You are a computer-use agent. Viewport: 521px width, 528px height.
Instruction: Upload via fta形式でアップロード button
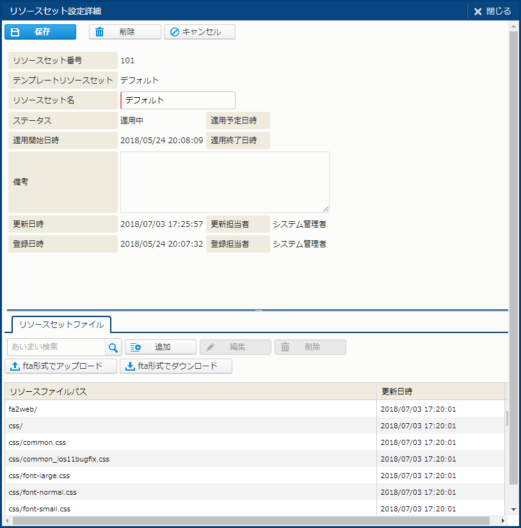point(61,366)
